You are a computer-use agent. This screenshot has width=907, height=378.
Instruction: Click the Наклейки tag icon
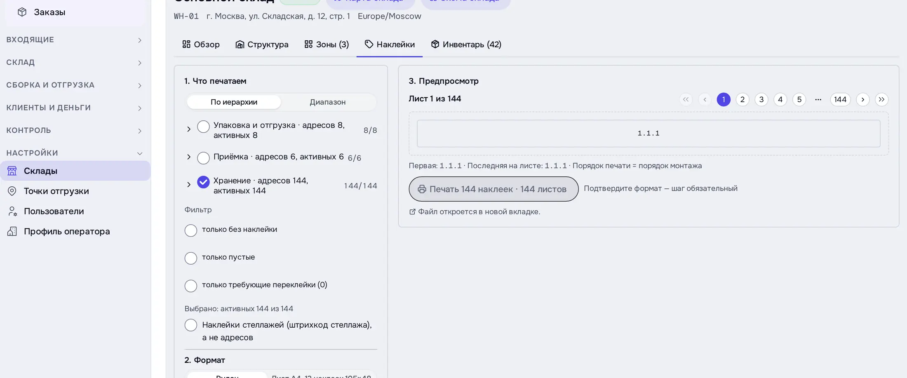369,44
